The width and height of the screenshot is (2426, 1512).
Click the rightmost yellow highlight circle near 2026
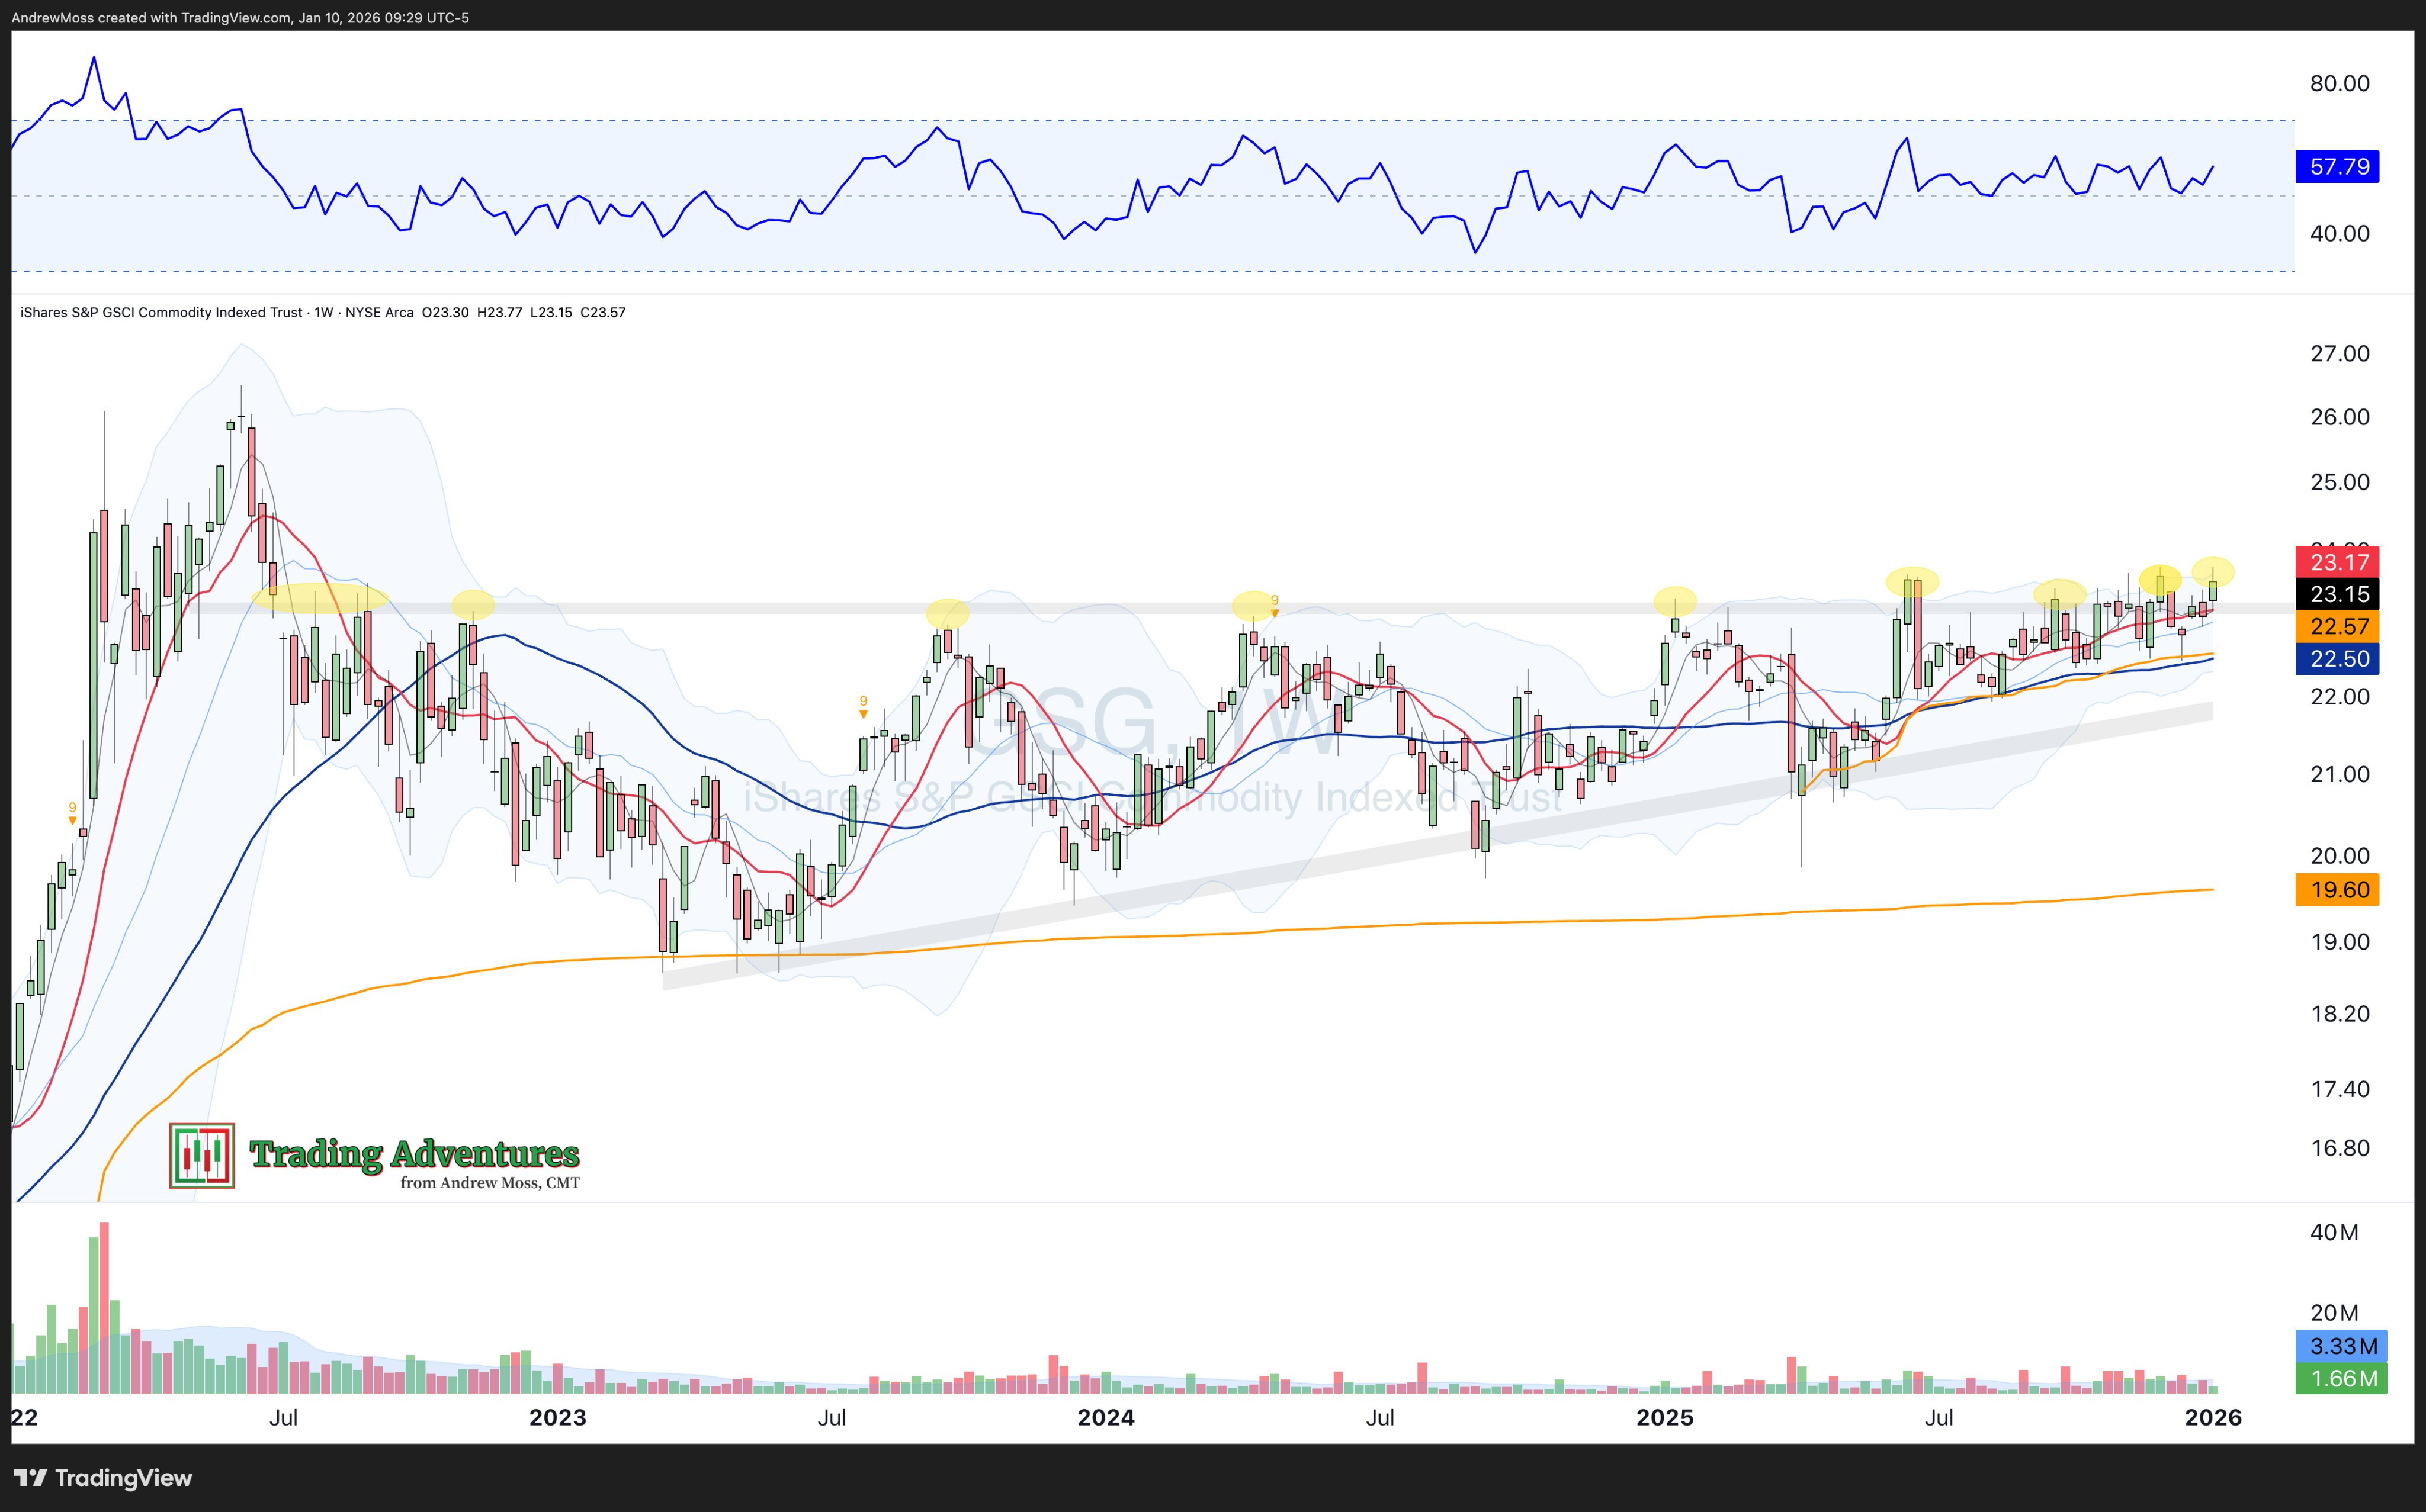pyautogui.click(x=2213, y=571)
